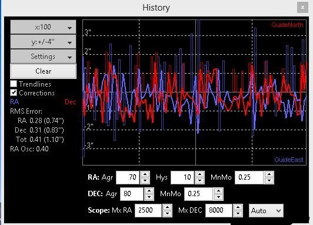The width and height of the screenshot is (313, 225).
Task: Click the RA Agr value field
Action: 128,177
